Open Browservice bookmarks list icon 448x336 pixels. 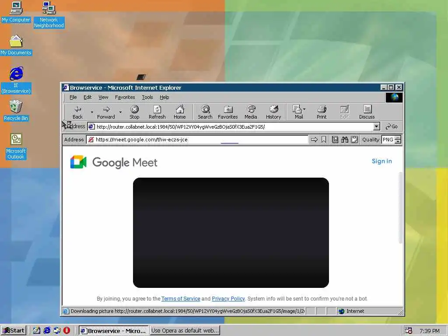(x=335, y=140)
